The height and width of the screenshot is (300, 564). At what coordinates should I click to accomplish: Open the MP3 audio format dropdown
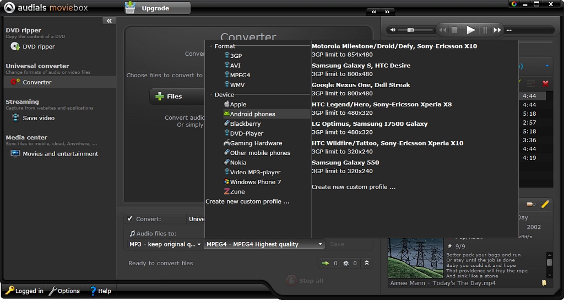(162, 244)
